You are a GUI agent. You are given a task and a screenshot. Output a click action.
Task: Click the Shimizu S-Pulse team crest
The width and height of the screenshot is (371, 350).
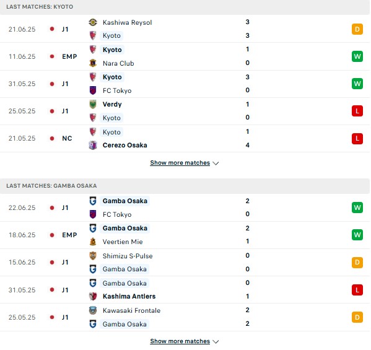click(93, 256)
